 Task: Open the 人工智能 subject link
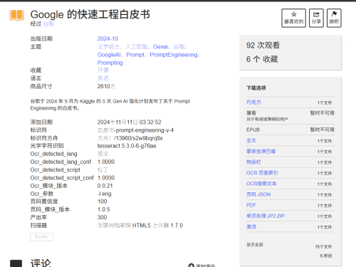(x=137, y=47)
